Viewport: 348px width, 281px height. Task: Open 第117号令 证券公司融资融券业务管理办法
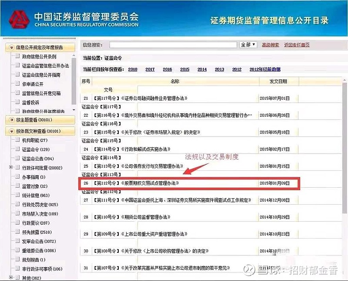(141, 98)
